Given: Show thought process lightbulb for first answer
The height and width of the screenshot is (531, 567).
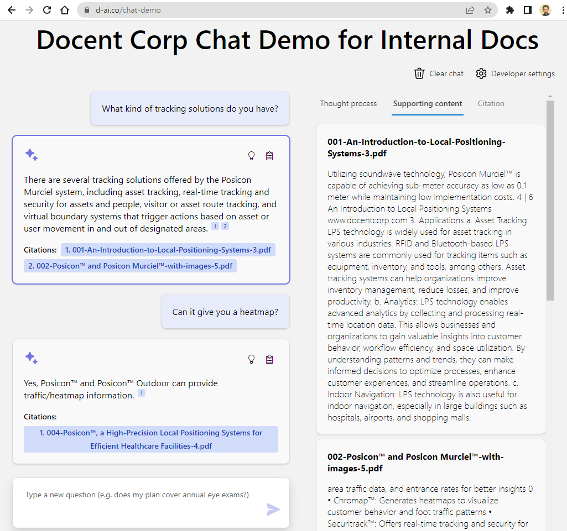Looking at the screenshot, I should pos(251,156).
